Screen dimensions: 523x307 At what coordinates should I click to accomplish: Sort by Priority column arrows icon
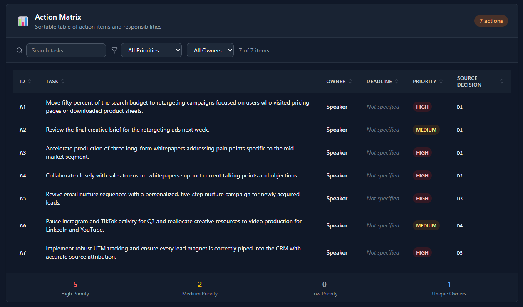(441, 81)
